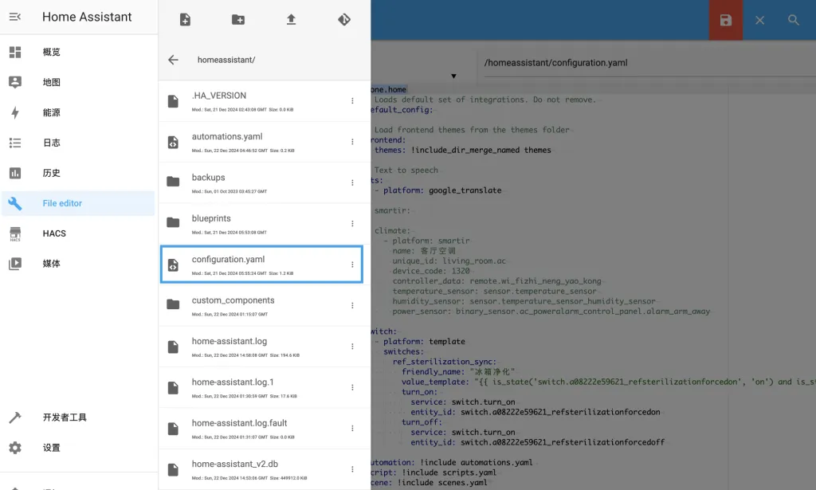The image size is (816, 490).
Task: Click the media play icon
Action: (x=15, y=264)
